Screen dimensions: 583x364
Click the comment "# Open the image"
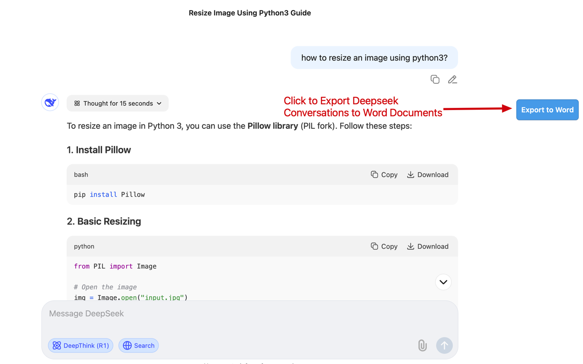pos(105,287)
